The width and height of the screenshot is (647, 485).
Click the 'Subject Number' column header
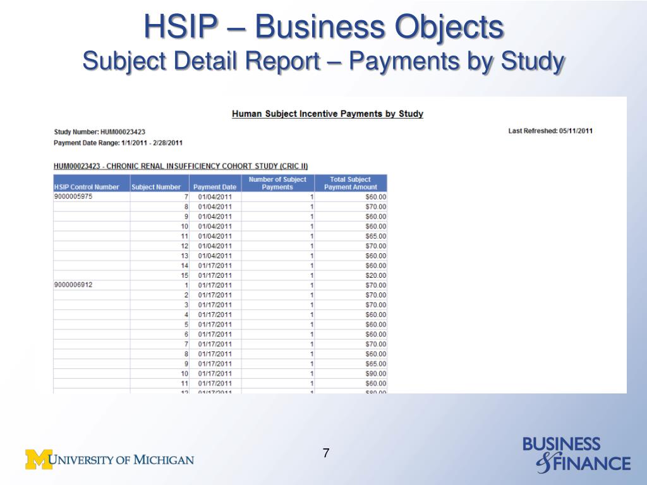[160, 183]
